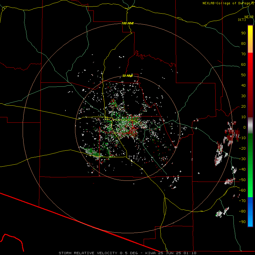255x255 pixels.
Task: Select the -70 knot scale value
Action: tap(242, 201)
